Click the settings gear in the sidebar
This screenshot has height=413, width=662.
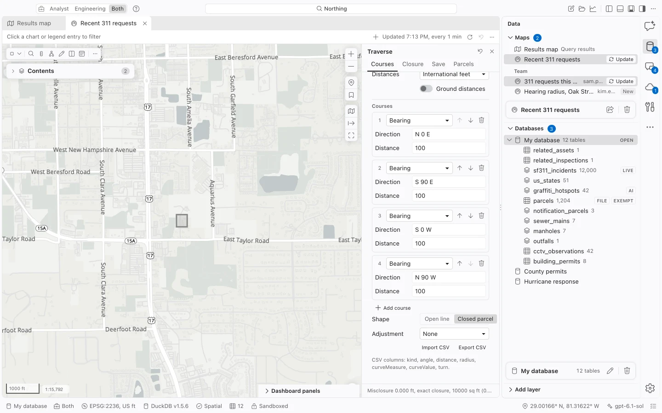pyautogui.click(x=650, y=388)
